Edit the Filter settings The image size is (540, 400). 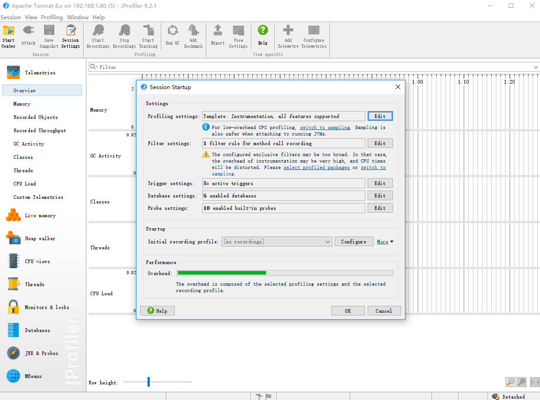380,143
